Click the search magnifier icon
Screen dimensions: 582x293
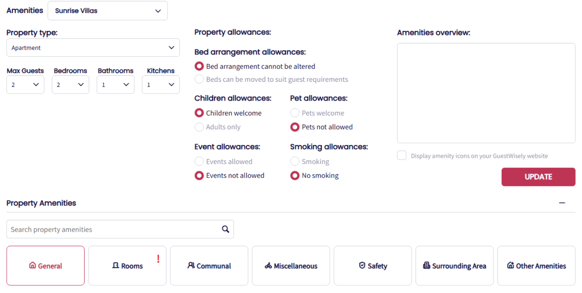tap(225, 229)
